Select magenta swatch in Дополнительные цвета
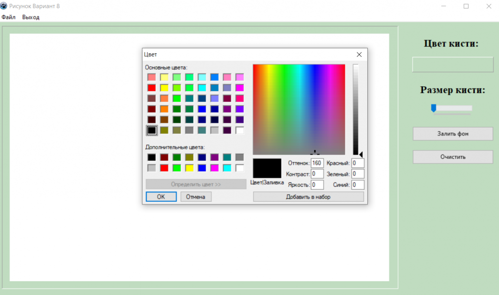 tap(215, 168)
